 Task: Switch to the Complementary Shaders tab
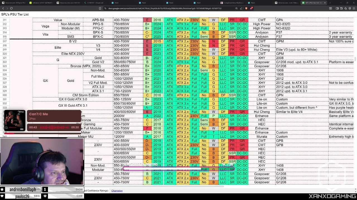(x=232, y=3)
